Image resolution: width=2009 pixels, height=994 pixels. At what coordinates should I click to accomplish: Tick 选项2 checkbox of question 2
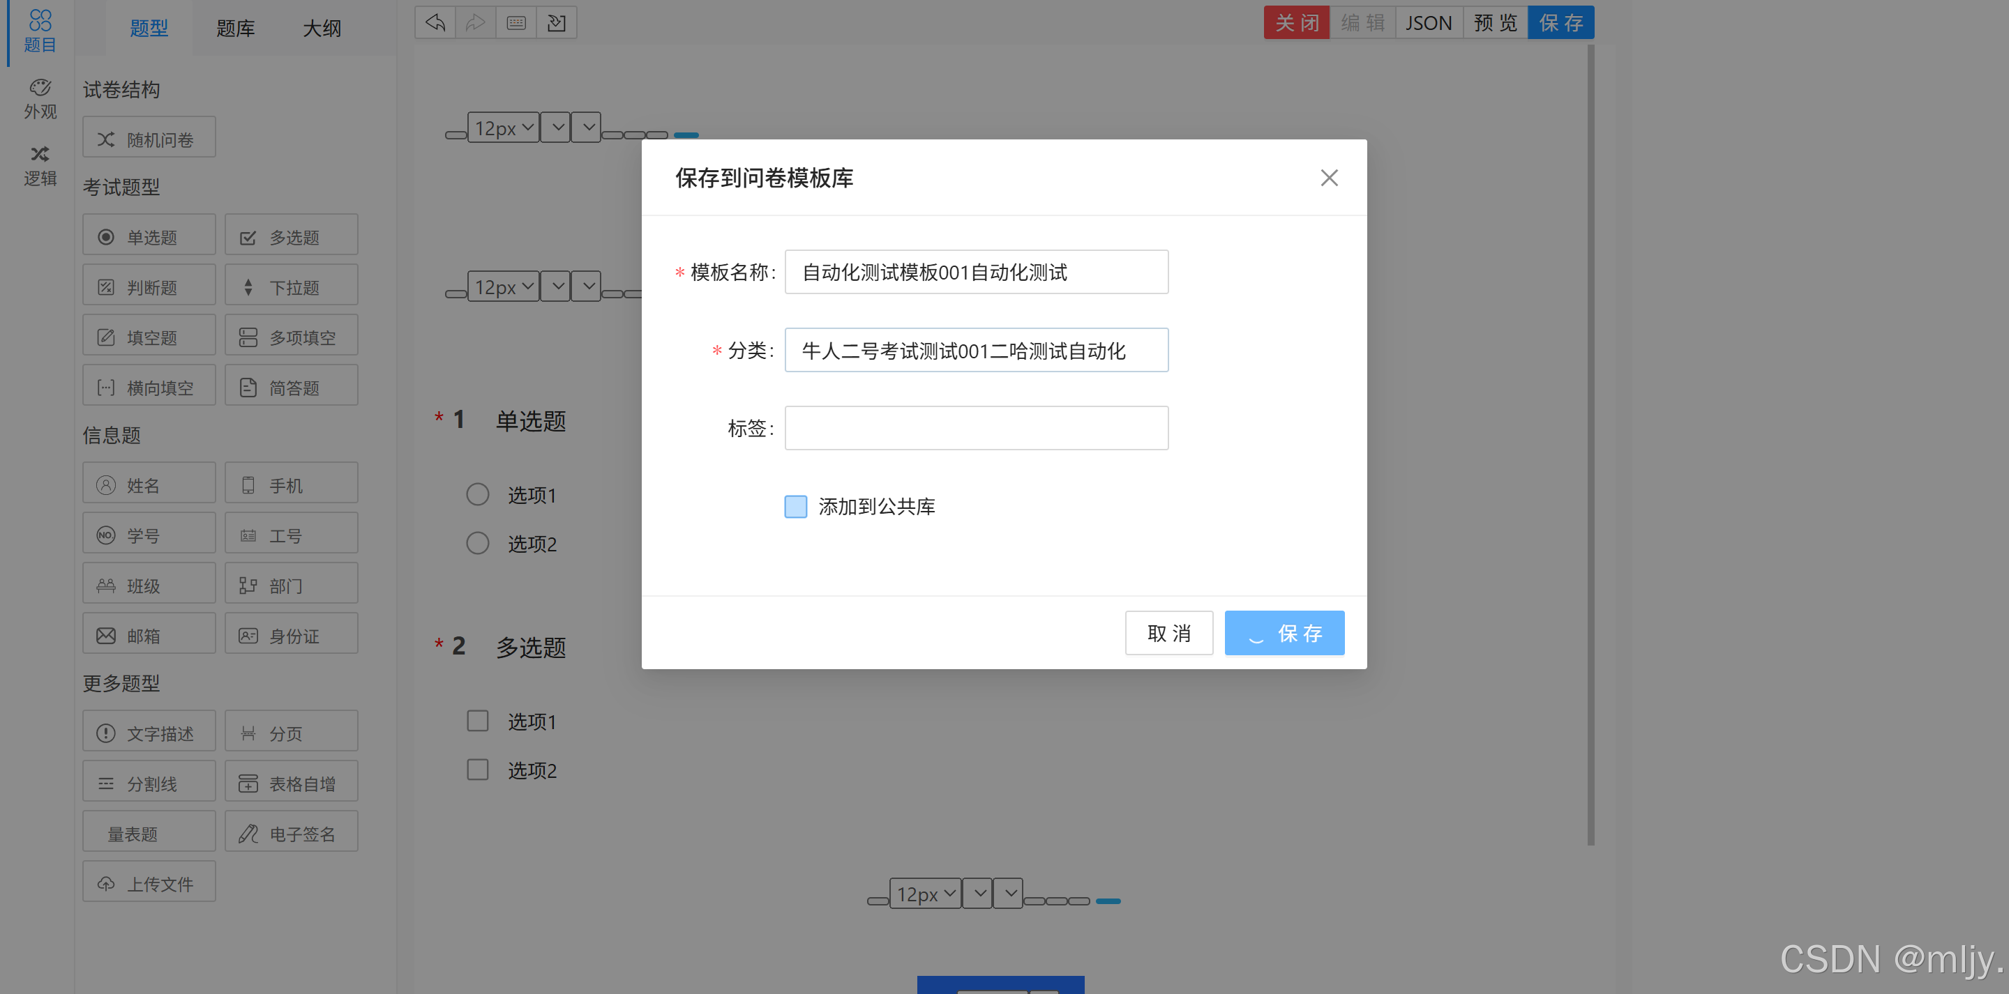(x=477, y=770)
